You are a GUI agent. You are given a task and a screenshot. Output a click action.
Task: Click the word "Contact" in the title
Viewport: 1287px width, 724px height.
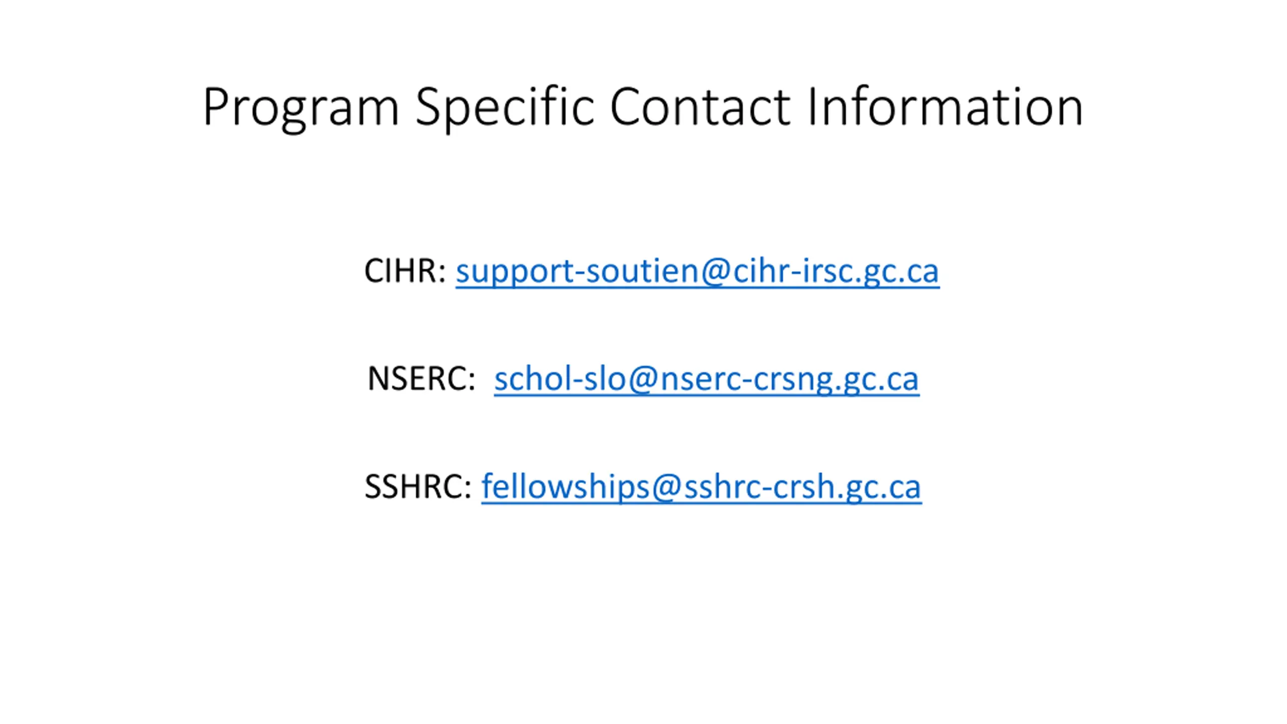point(700,107)
